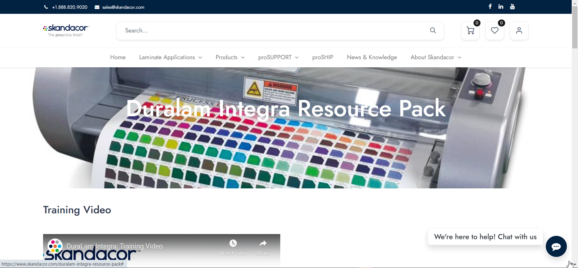Click the YouTube channel avatar in video
Image resolution: width=578 pixels, height=268 pixels.
click(x=55, y=246)
